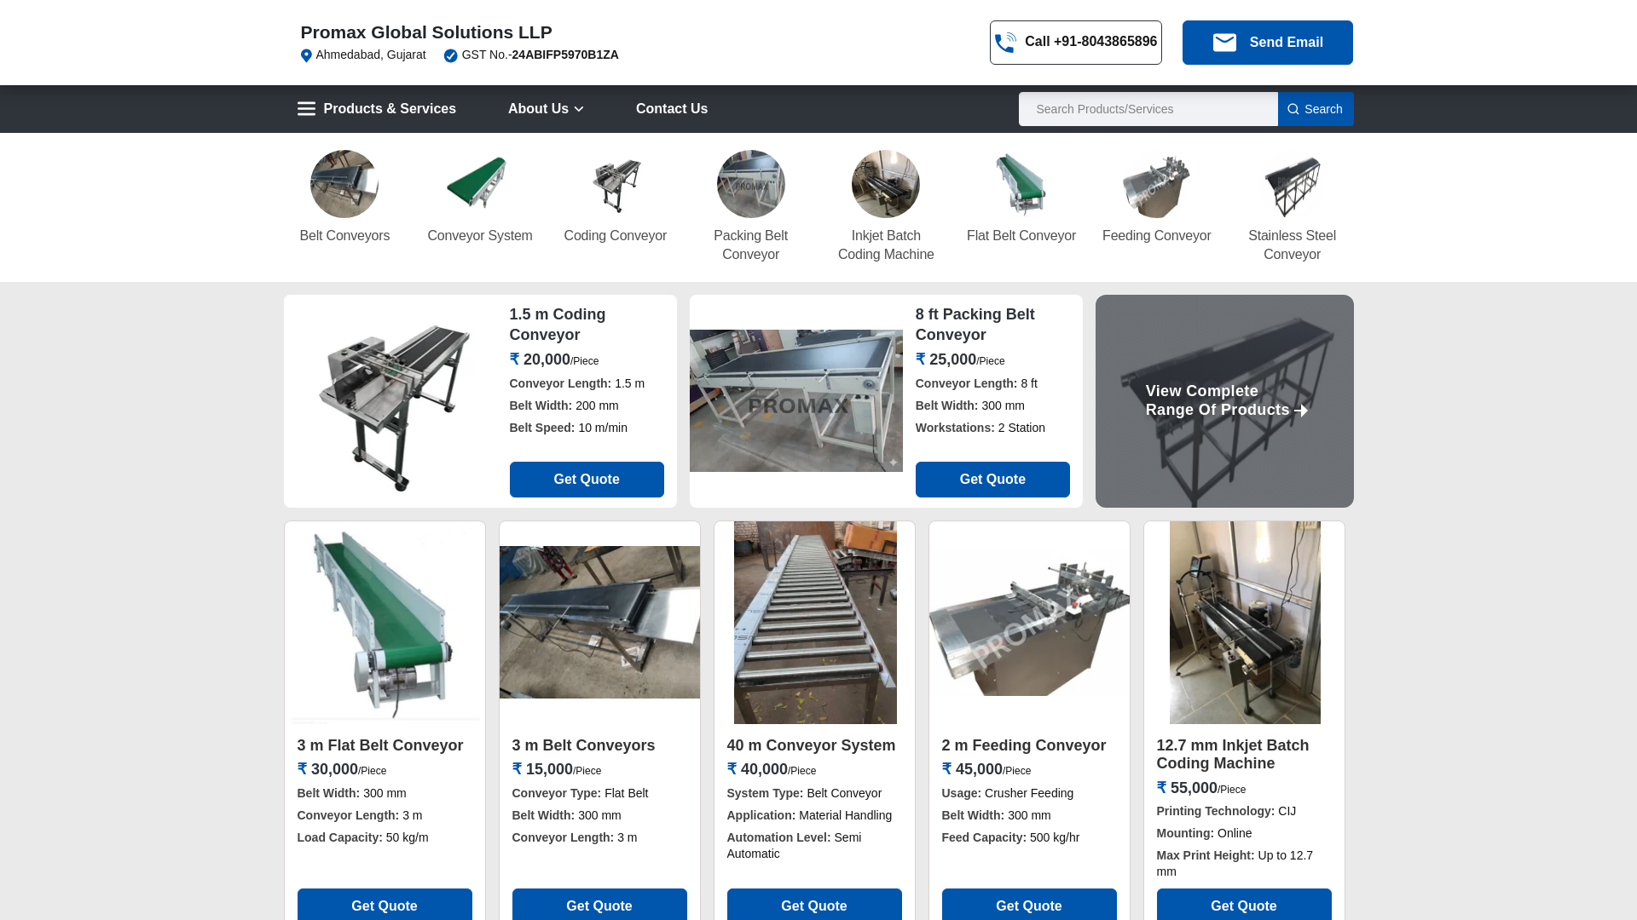This screenshot has height=920, width=1637.
Task: Click Call +91-8043865896 button
Action: [1076, 43]
